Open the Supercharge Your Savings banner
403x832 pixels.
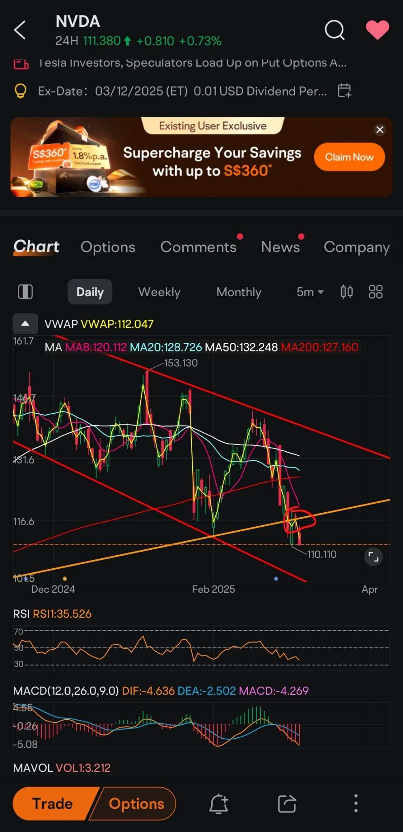pyautogui.click(x=201, y=157)
